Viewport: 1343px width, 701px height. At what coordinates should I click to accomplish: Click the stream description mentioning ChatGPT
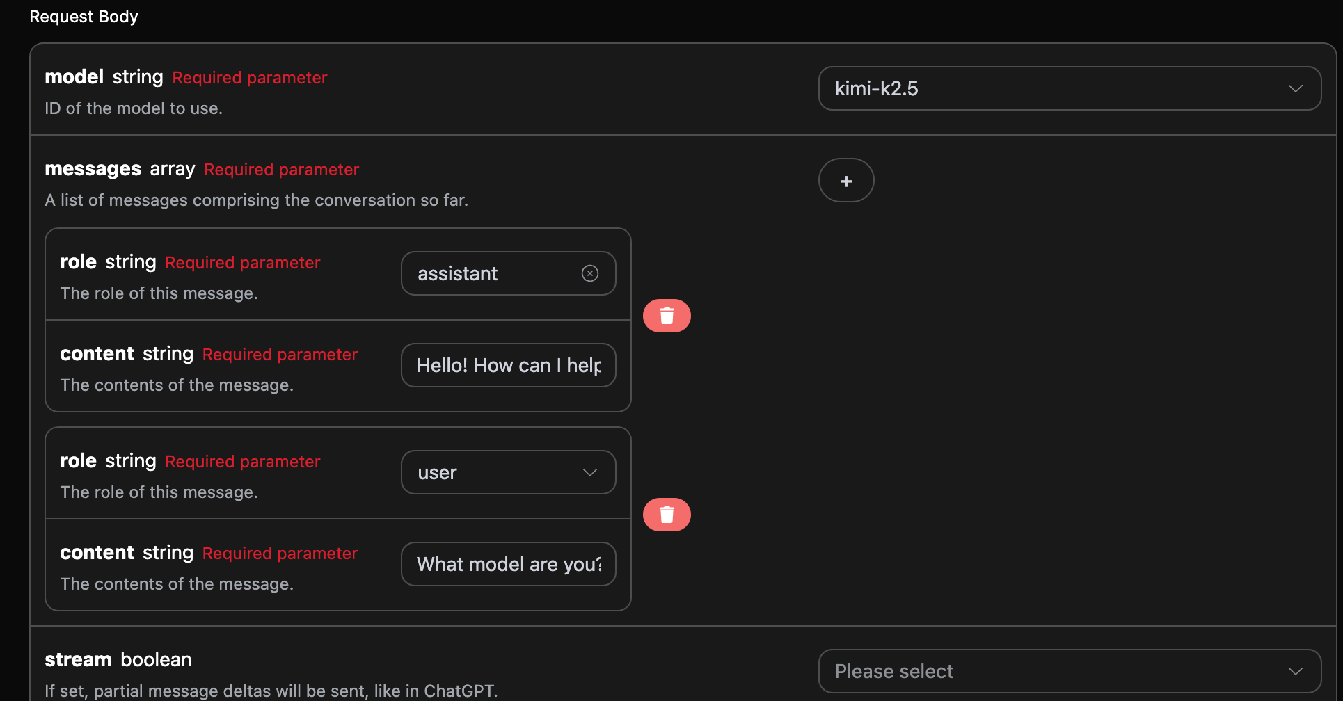coord(271,691)
